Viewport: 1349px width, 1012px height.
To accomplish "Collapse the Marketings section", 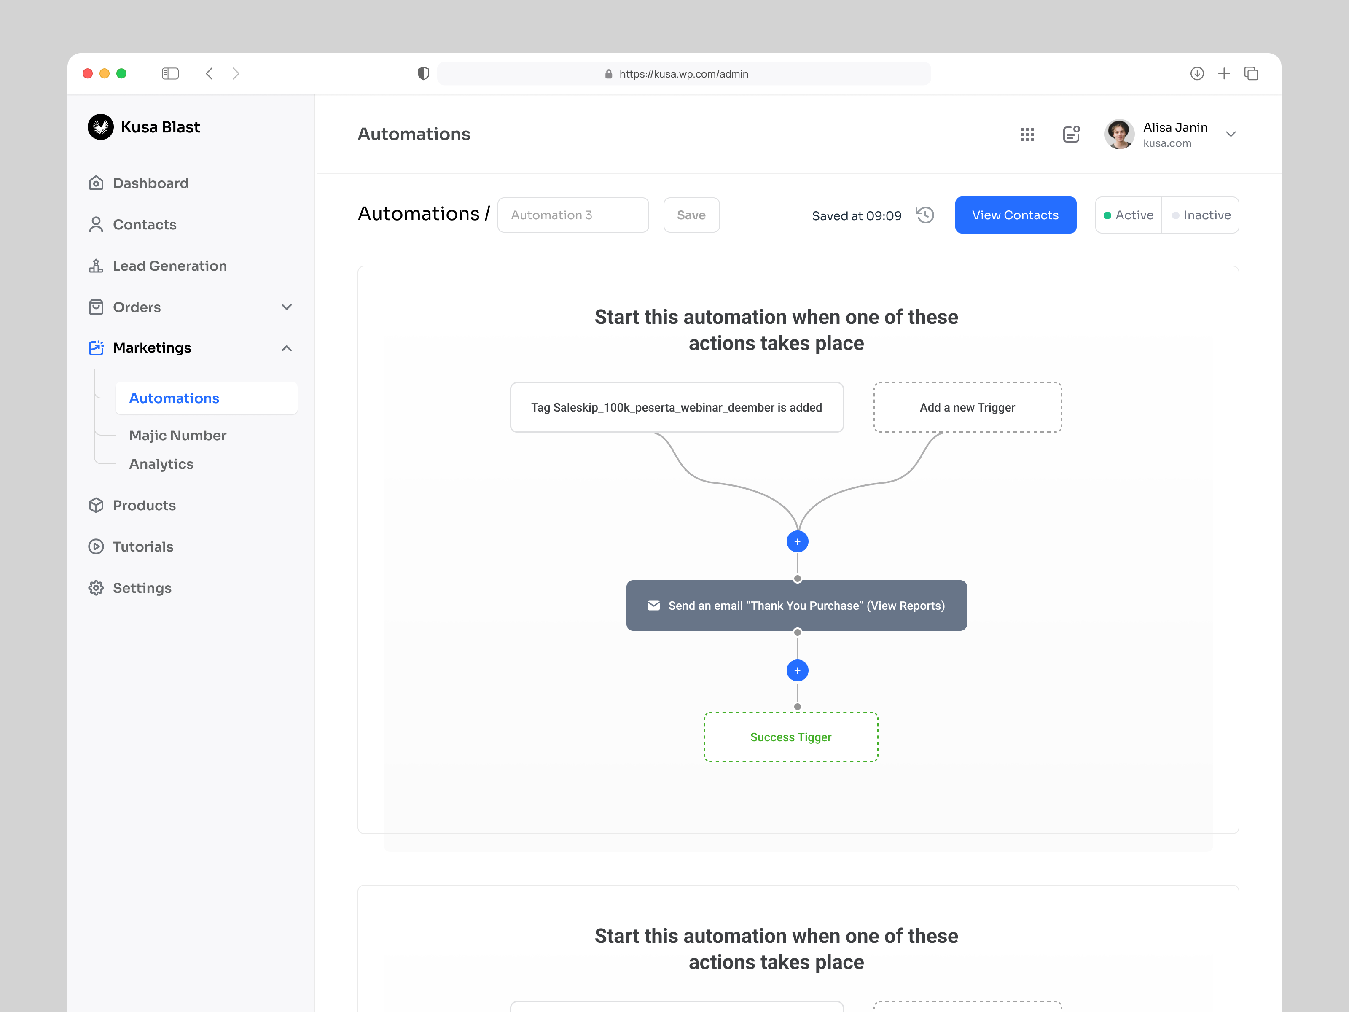I will coord(287,348).
